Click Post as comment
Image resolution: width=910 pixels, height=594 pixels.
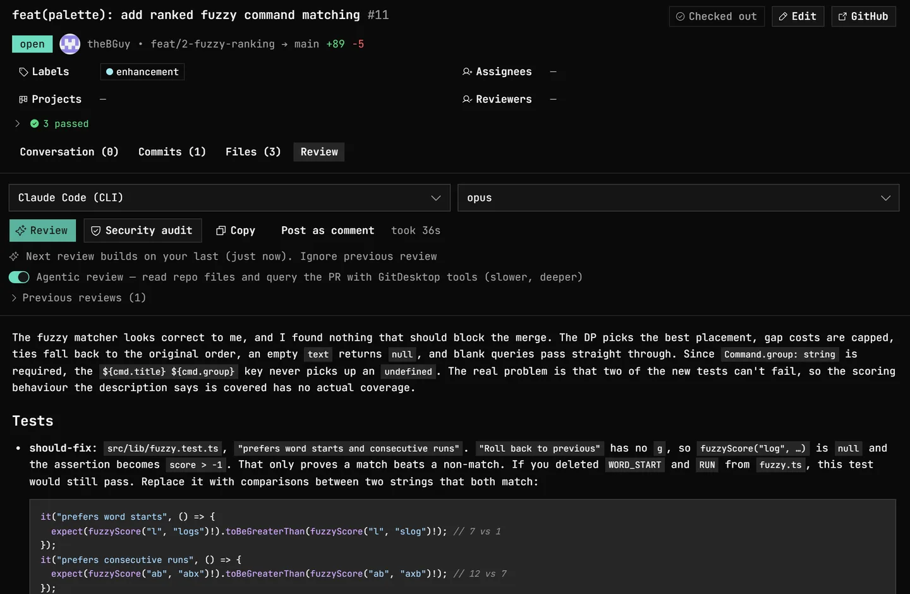coord(327,231)
